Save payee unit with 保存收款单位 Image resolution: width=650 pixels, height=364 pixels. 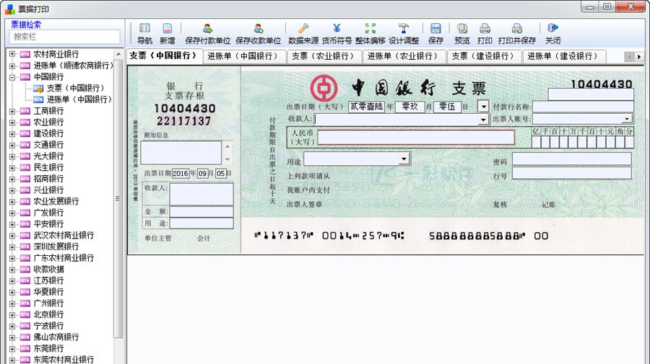(x=258, y=34)
